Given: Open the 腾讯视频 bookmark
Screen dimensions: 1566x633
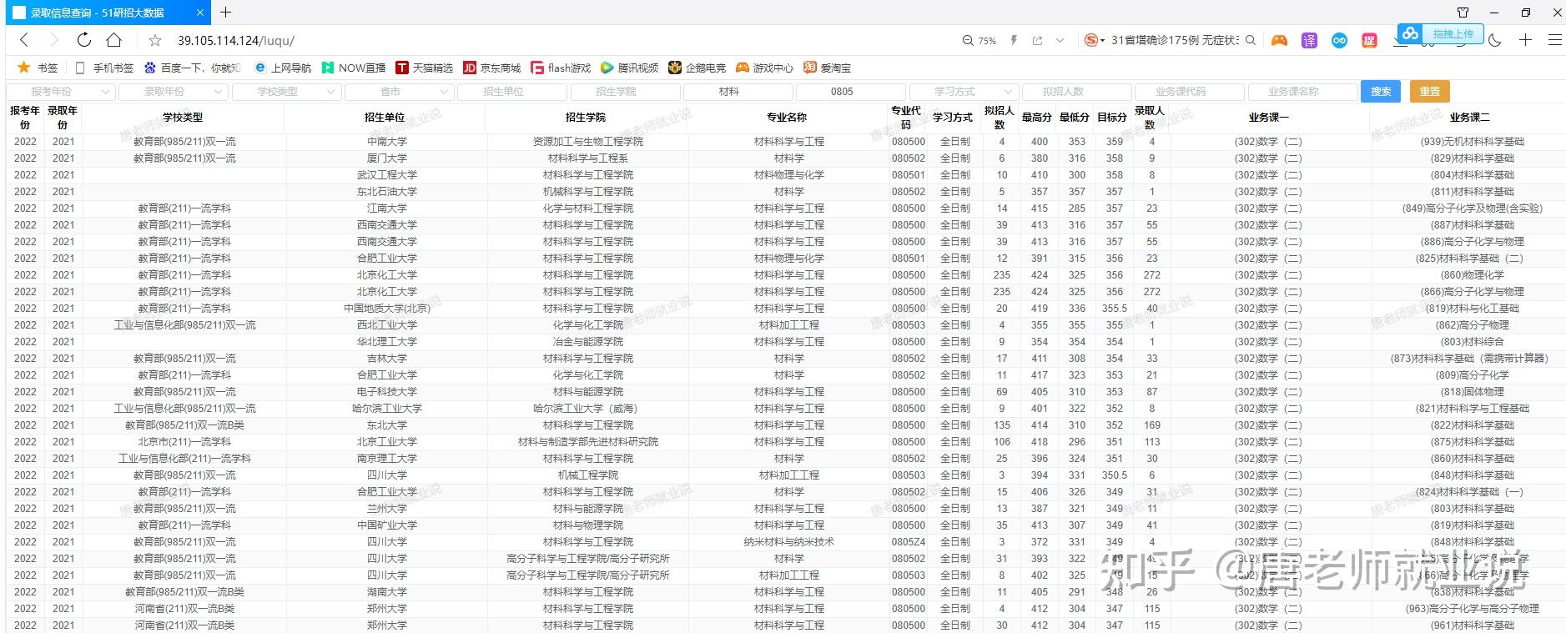Looking at the screenshot, I should point(630,68).
